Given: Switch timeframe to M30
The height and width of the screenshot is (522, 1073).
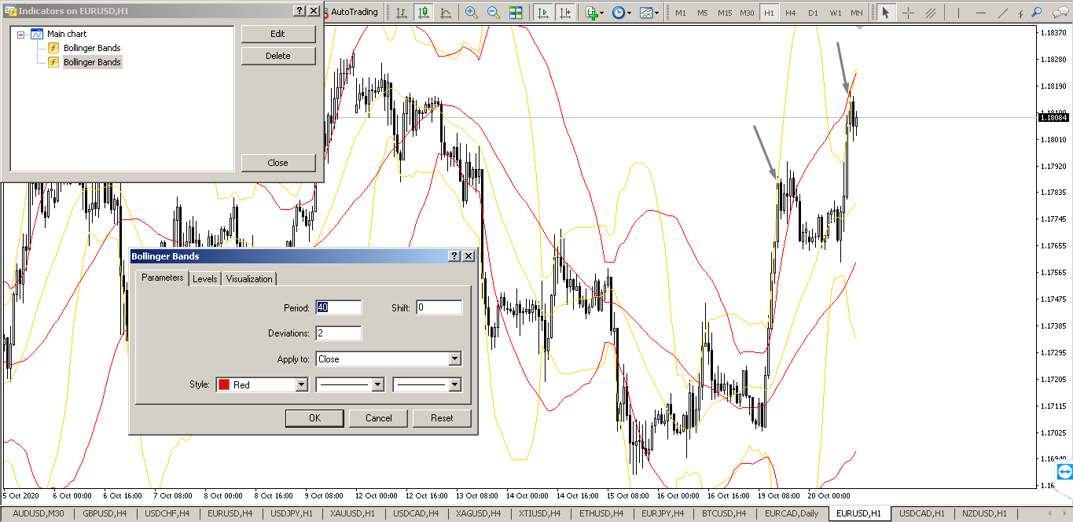Looking at the screenshot, I should (747, 13).
